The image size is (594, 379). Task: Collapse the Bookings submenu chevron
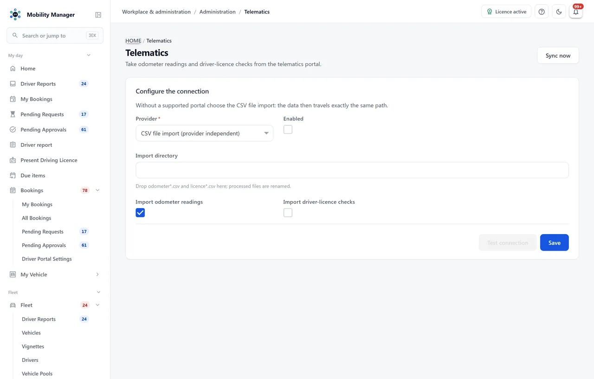tap(97, 190)
